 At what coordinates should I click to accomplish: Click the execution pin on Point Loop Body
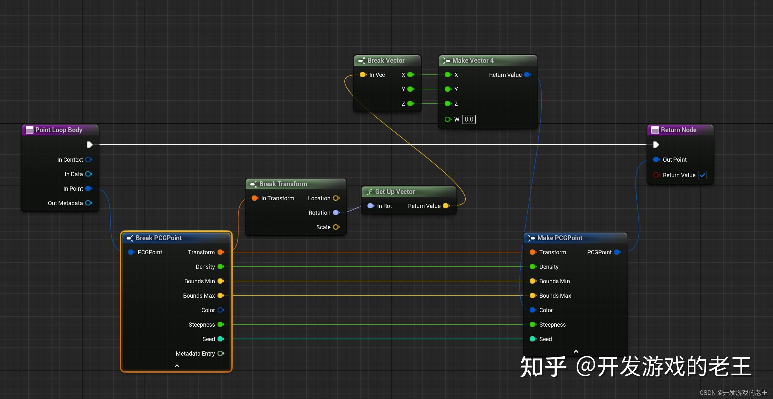coord(89,145)
